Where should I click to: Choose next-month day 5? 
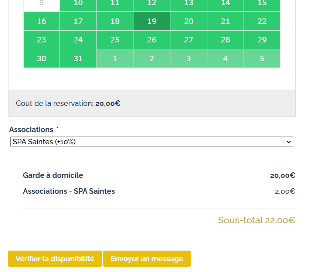[262, 58]
